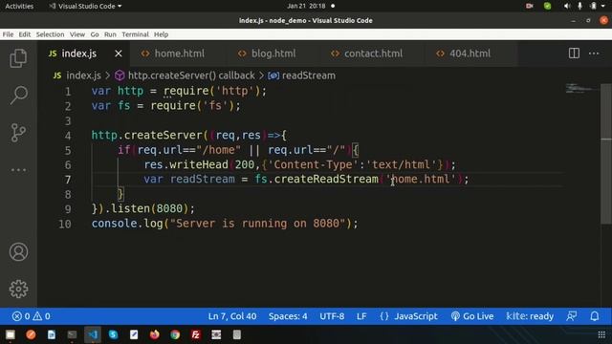Click Ln 7, Col 40 cursor position
The width and height of the screenshot is (612, 344).
[x=232, y=316]
